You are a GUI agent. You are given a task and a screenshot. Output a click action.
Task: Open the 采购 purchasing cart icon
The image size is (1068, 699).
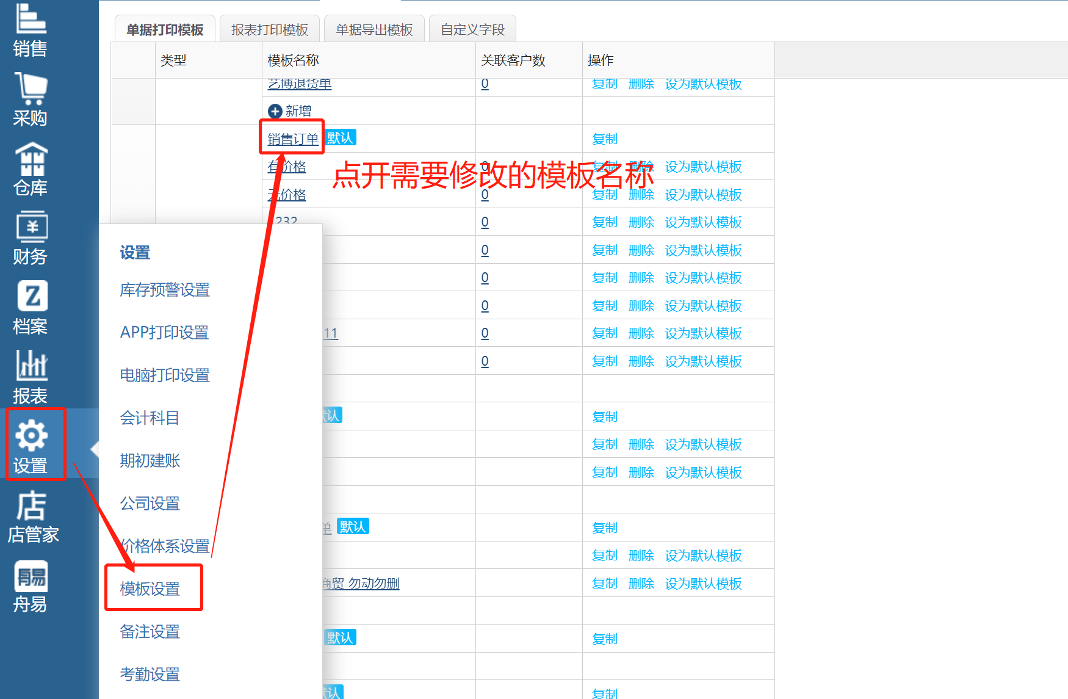31,99
